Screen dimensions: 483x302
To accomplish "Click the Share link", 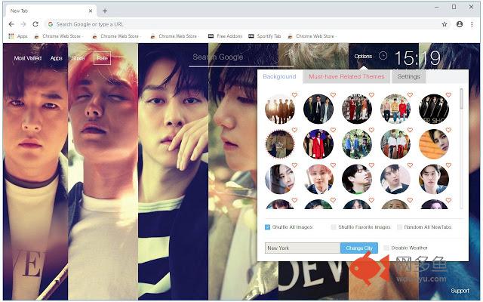I will 78,58.
